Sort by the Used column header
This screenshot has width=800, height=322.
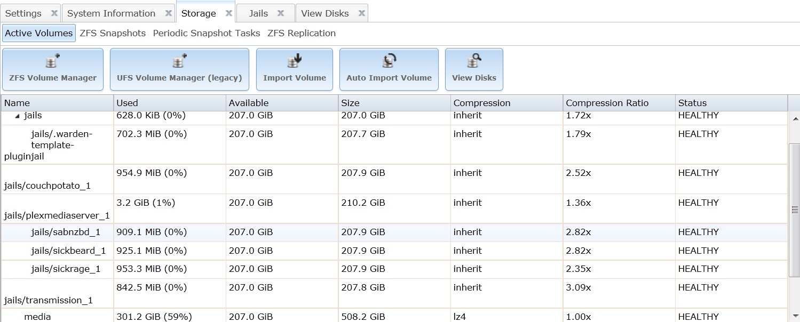point(127,103)
